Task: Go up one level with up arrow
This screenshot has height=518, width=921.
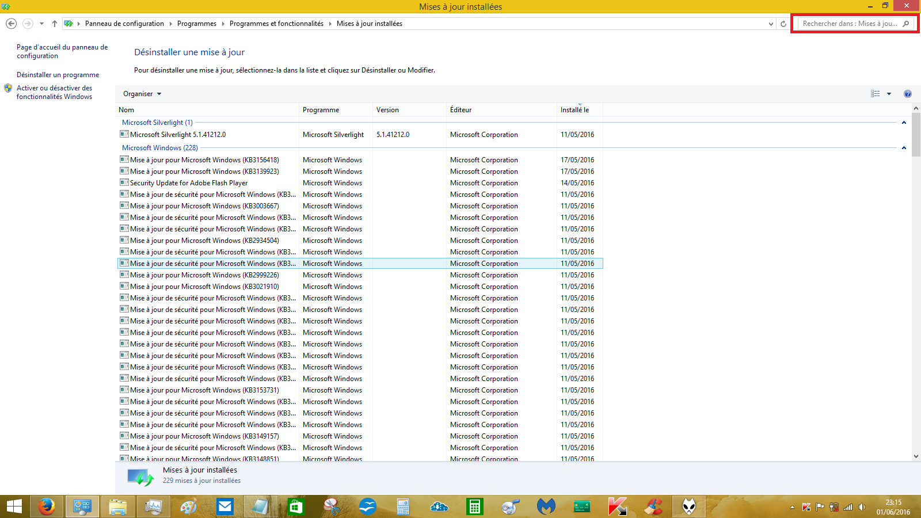Action: pyautogui.click(x=55, y=24)
